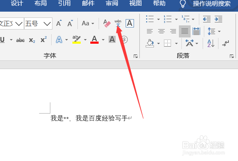Open underline style dropdown arrow
This screenshot has width=238, height=161.
tap(11, 40)
